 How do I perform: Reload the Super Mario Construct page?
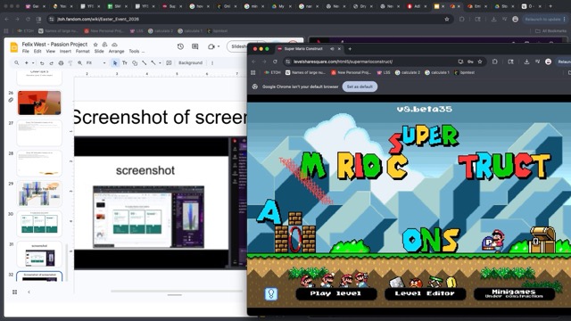275,62
